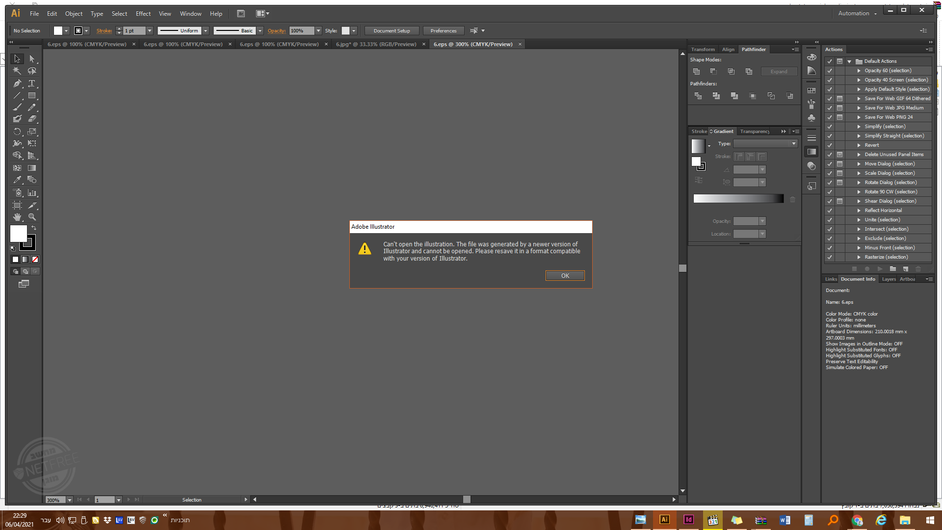Toggle checkmark for Opacity 60 action

(x=830, y=71)
